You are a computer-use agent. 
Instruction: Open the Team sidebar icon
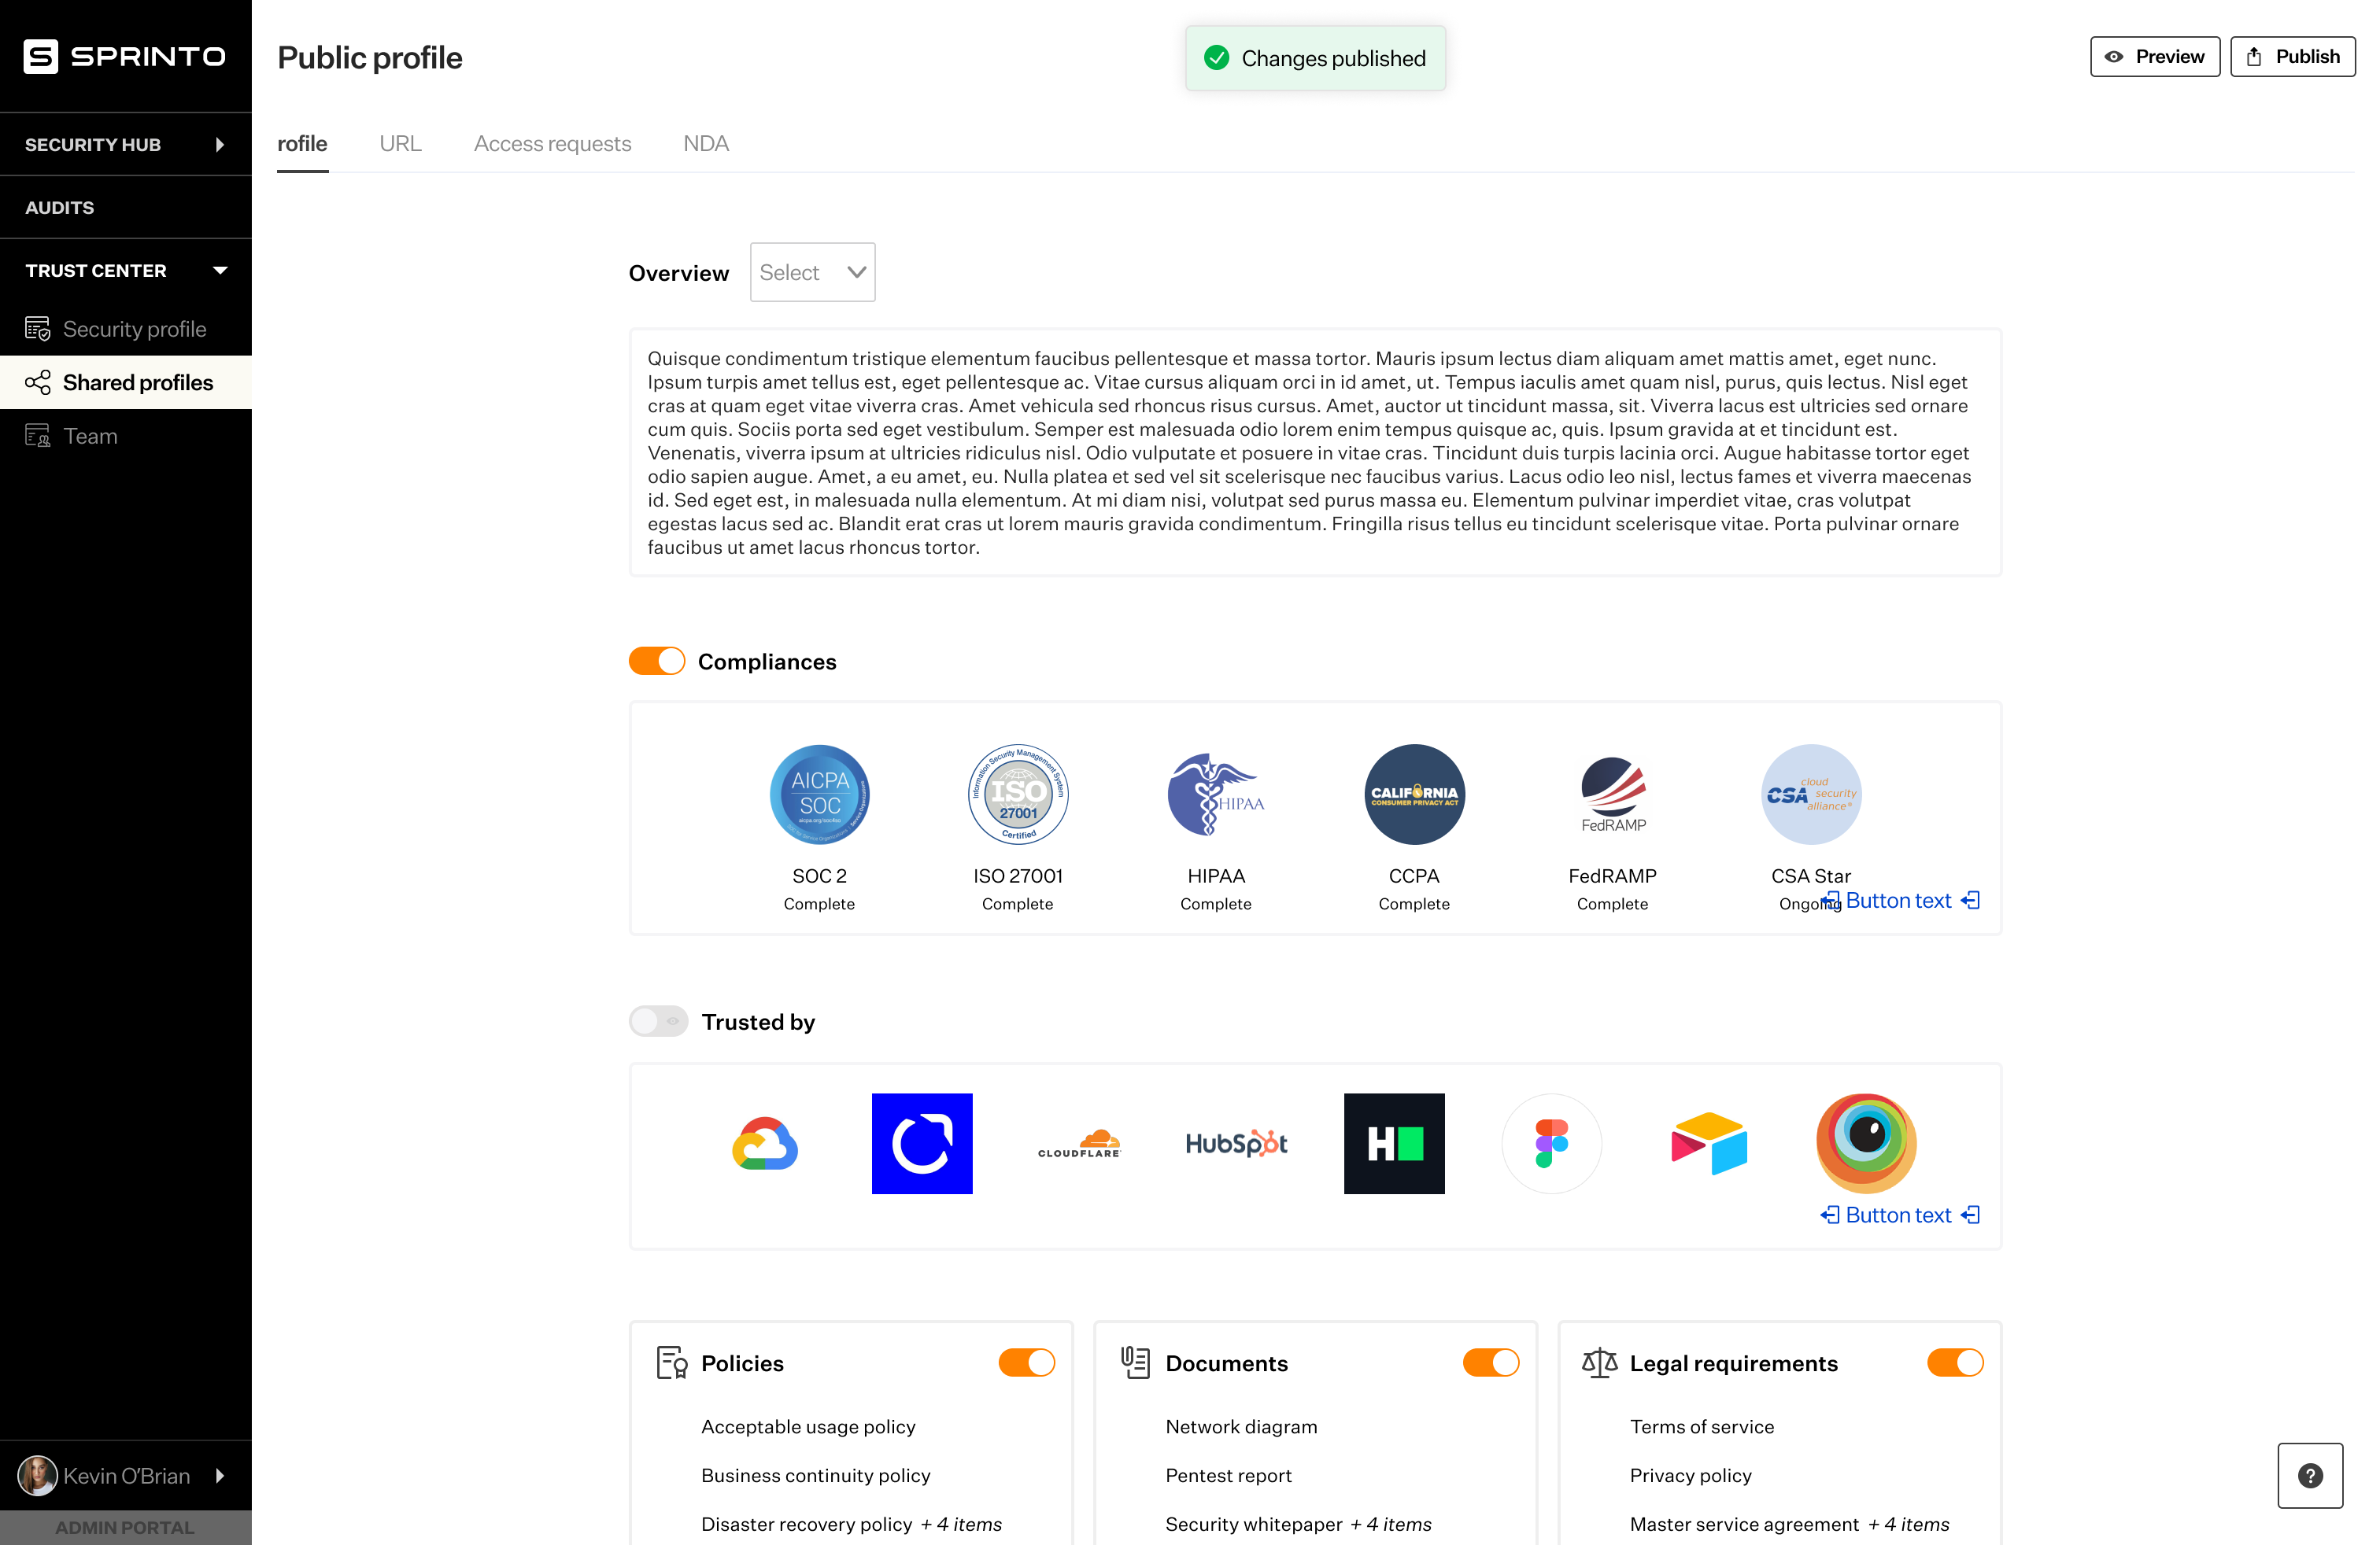click(x=38, y=436)
